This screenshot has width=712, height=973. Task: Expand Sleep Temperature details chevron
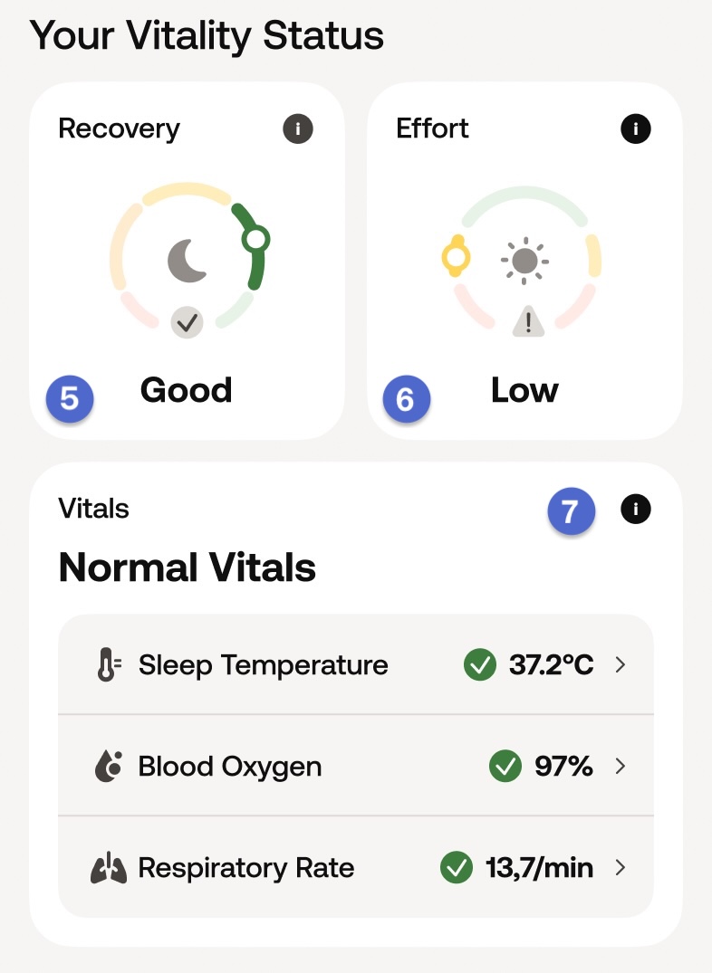(x=621, y=665)
